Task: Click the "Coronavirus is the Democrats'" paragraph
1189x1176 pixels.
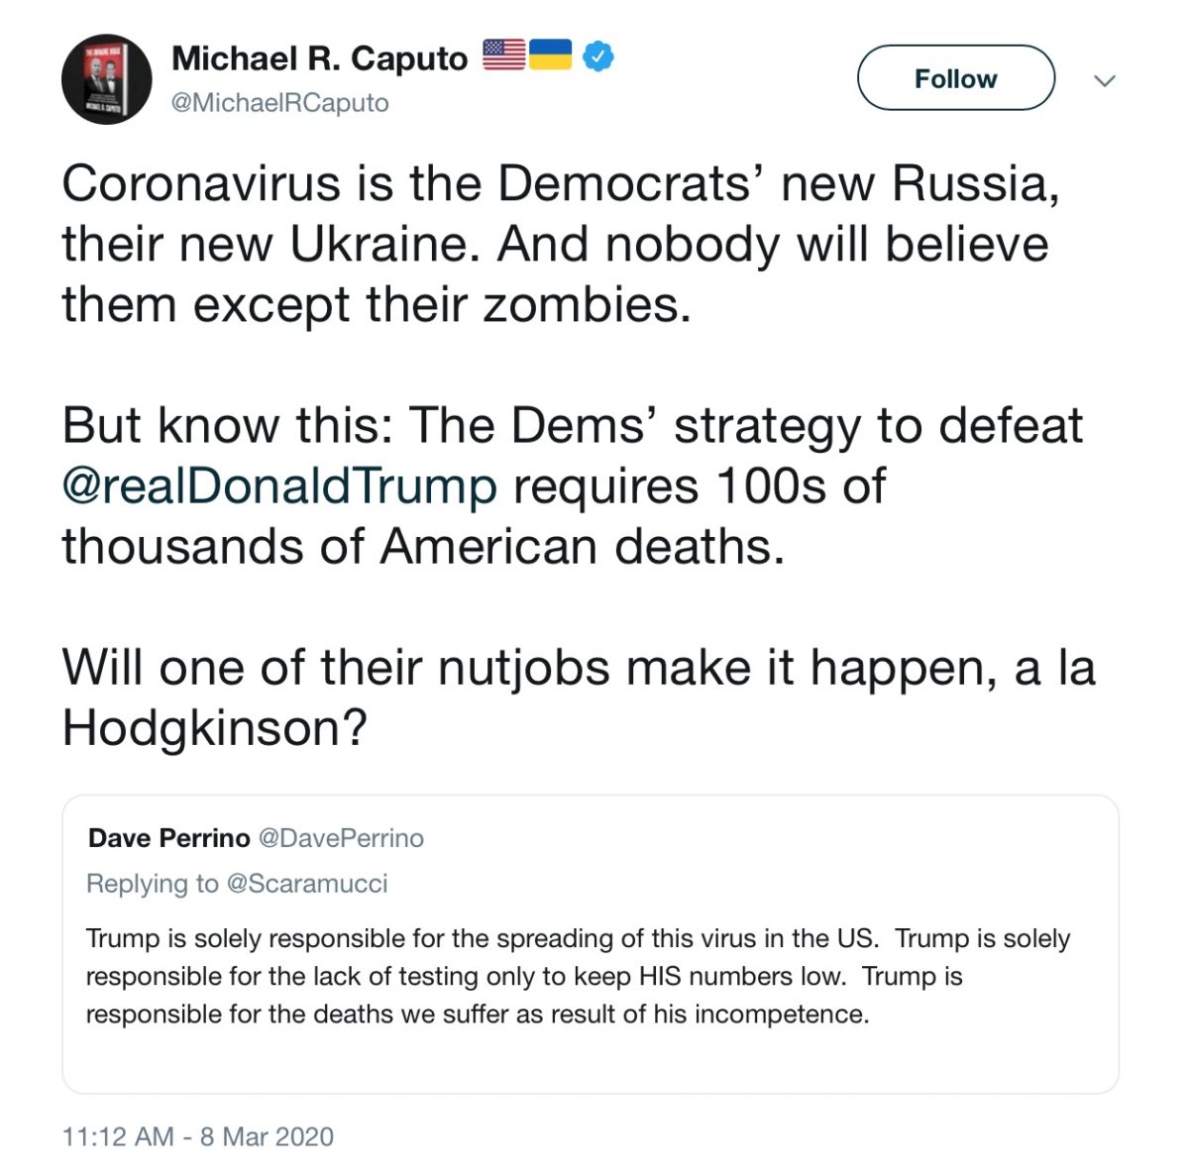Action: coord(560,244)
